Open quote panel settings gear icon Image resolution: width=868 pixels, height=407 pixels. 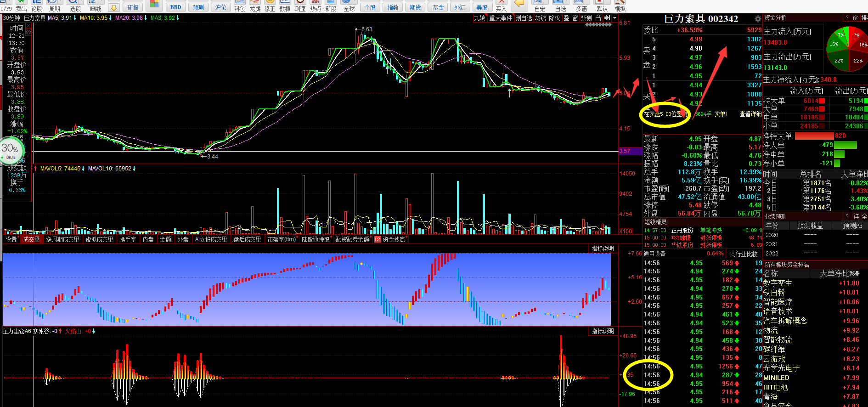[758, 19]
